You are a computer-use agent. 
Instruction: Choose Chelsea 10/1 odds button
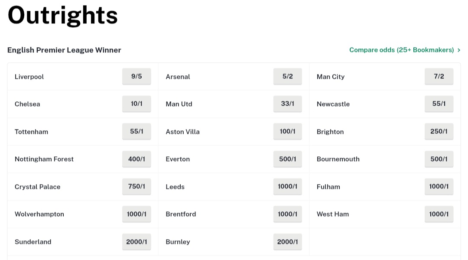tap(136, 104)
